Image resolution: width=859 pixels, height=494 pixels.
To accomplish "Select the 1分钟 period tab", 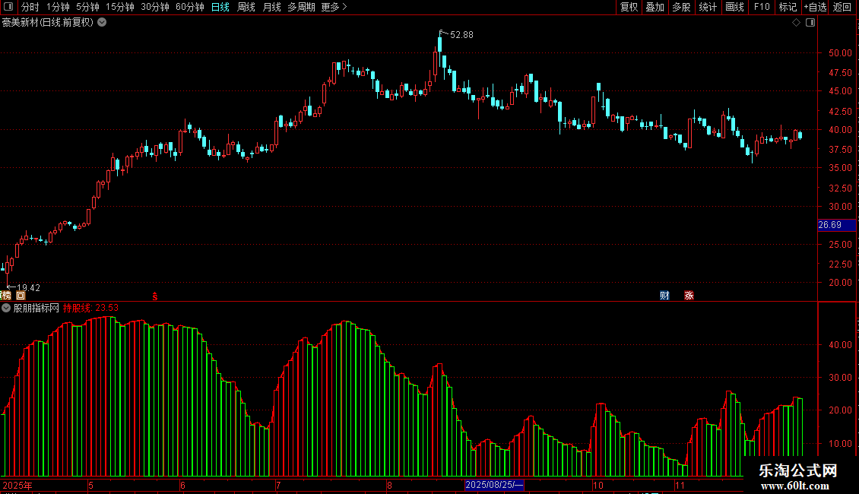I will coord(58,7).
